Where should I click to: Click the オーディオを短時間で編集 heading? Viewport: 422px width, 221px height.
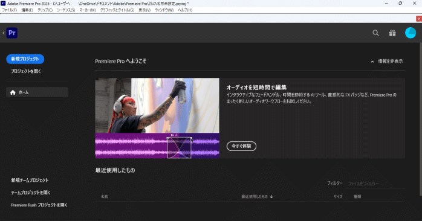pos(256,88)
